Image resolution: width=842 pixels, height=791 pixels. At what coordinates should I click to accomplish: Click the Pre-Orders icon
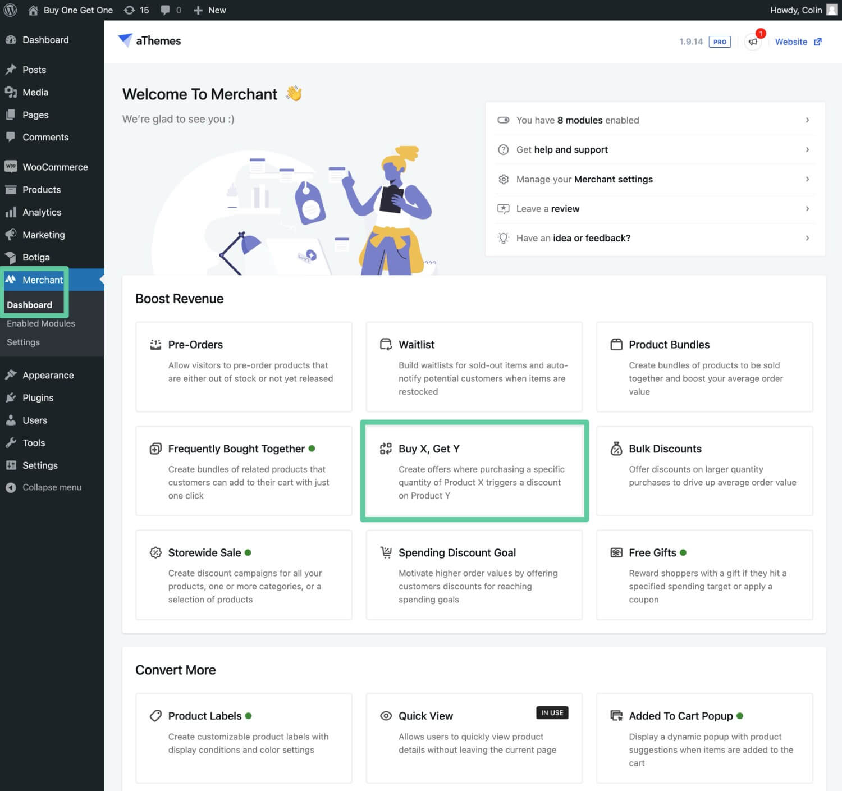coord(155,344)
